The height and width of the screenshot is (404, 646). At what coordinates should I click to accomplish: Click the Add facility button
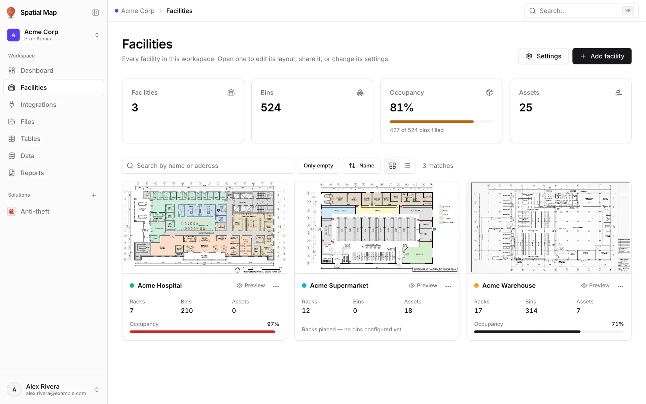[602, 56]
